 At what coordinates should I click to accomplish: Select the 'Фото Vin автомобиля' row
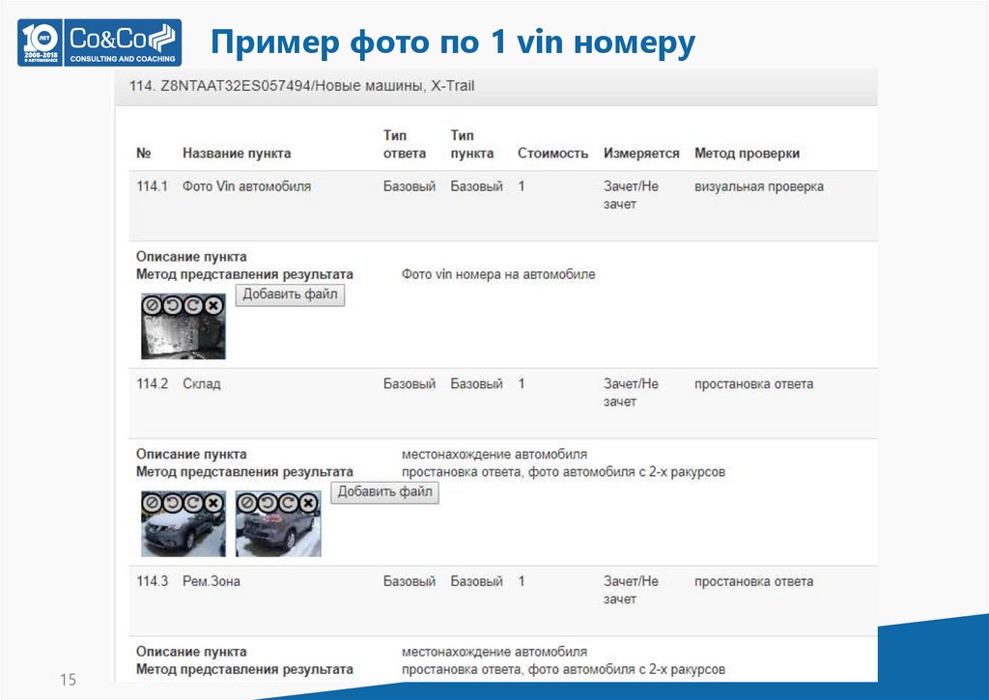(x=246, y=186)
